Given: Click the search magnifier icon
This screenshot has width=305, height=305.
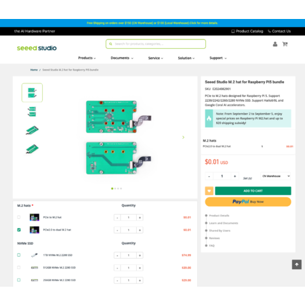Looking at the screenshot, I should (110, 44).
